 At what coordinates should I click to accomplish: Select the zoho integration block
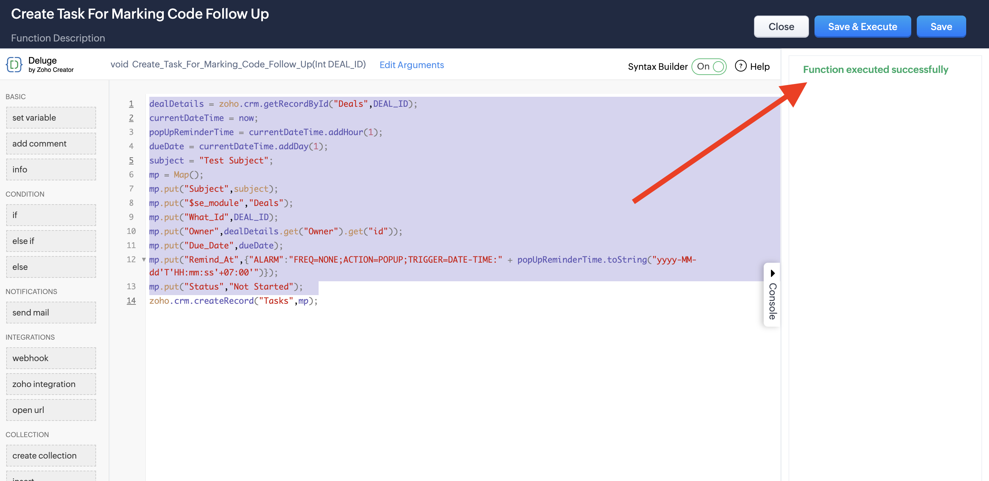pos(51,384)
